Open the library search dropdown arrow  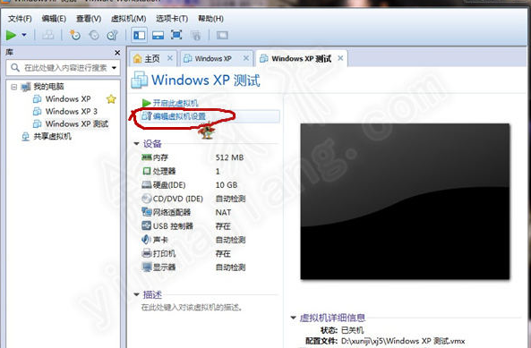tap(114, 68)
